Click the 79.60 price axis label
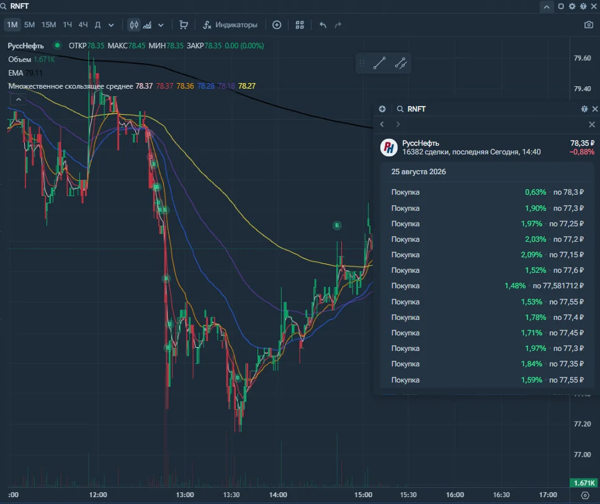Viewport: 600px width, 504px height. [x=582, y=58]
